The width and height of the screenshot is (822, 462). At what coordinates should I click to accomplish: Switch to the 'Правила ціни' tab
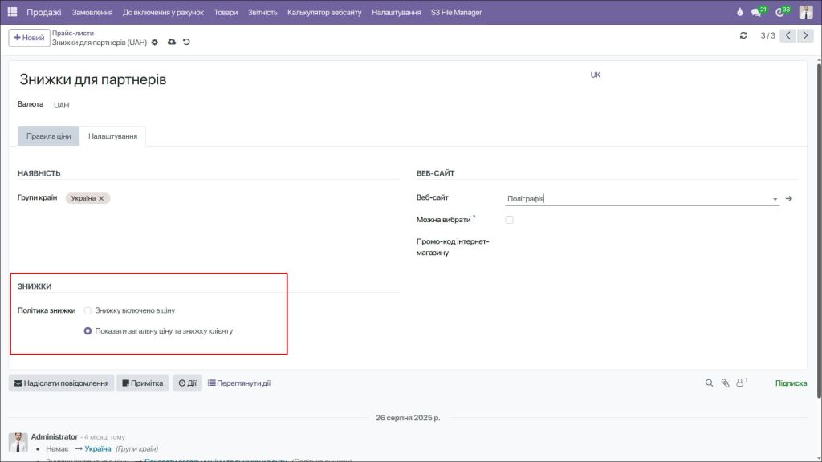(x=47, y=136)
